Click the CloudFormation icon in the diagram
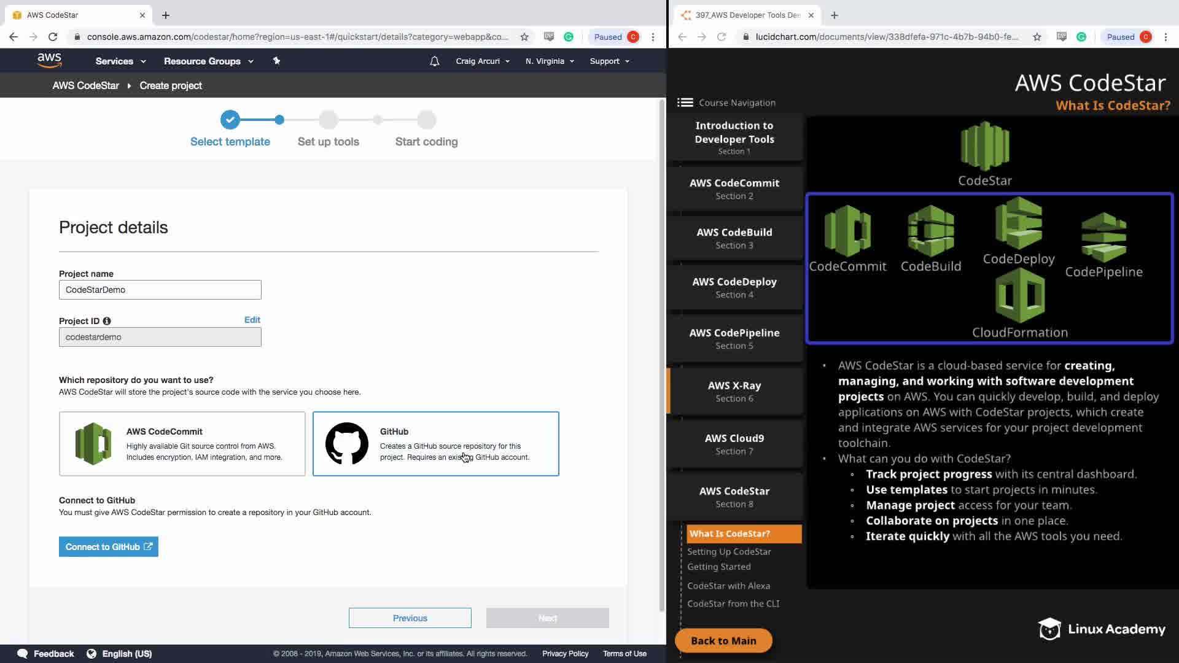The height and width of the screenshot is (663, 1179). tap(1020, 296)
